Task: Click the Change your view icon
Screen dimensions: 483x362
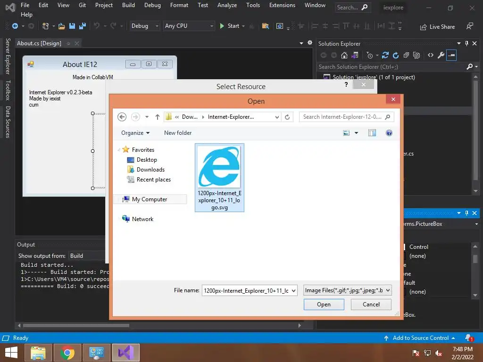Action: 346,133
